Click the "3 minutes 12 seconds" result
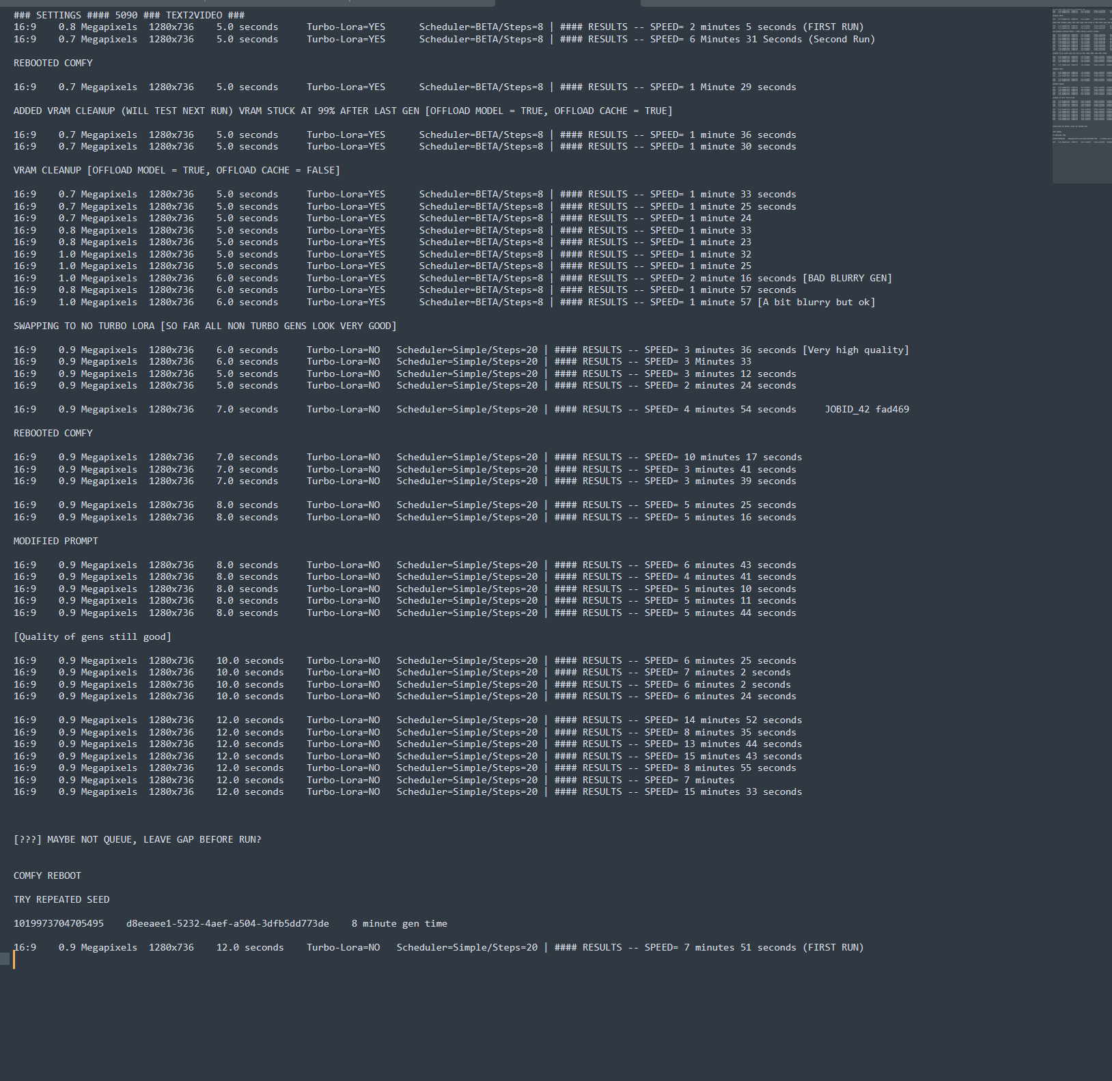1112x1081 pixels. pos(740,374)
